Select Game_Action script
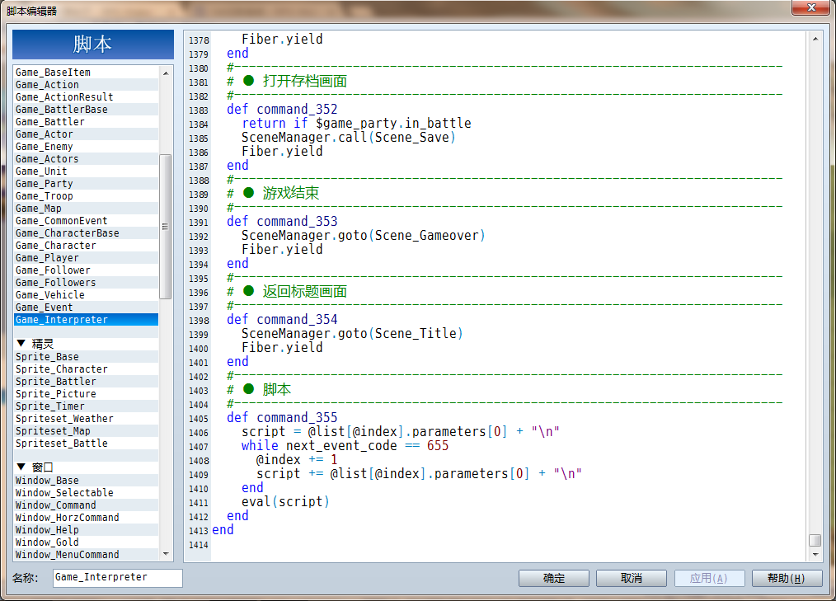The image size is (836, 601). pyautogui.click(x=86, y=84)
